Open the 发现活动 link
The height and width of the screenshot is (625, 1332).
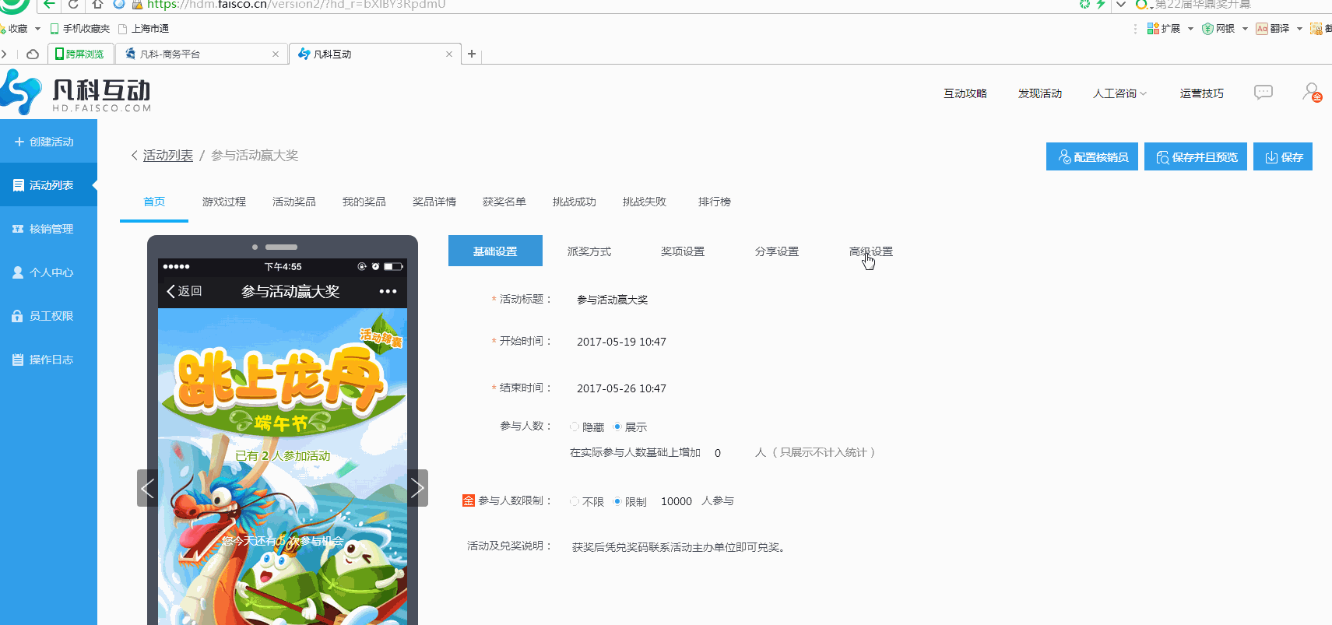click(x=1040, y=93)
